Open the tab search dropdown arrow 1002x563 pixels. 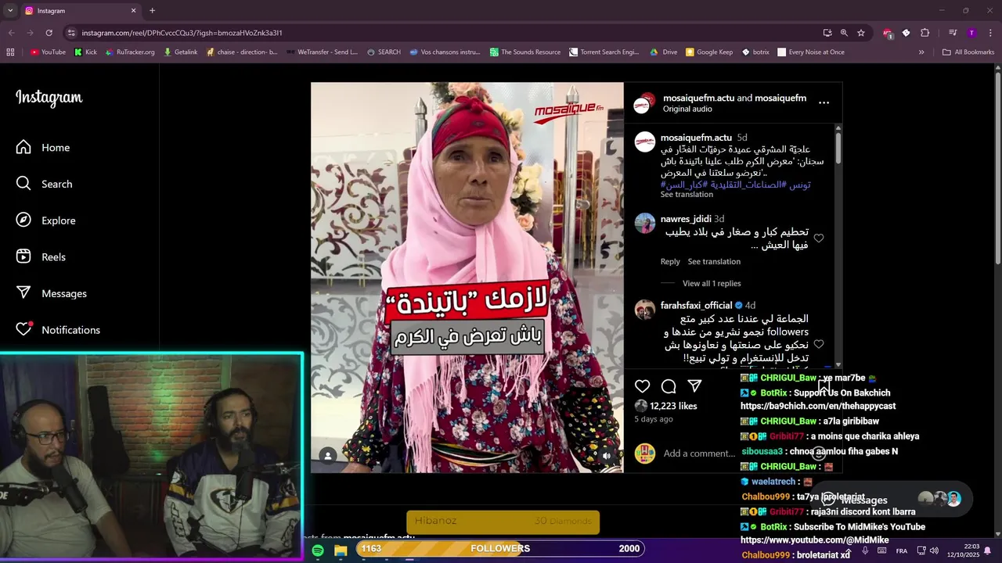[x=10, y=10]
